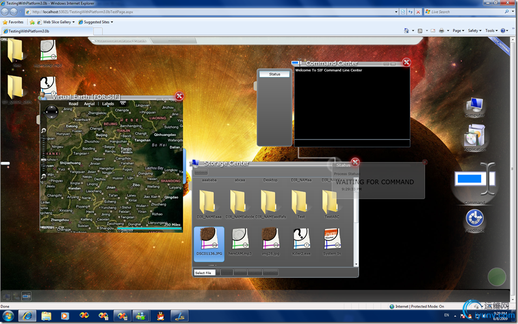Viewport: 518px width, 324px height.
Task: Switch the map to Aerial view
Action: [x=89, y=103]
